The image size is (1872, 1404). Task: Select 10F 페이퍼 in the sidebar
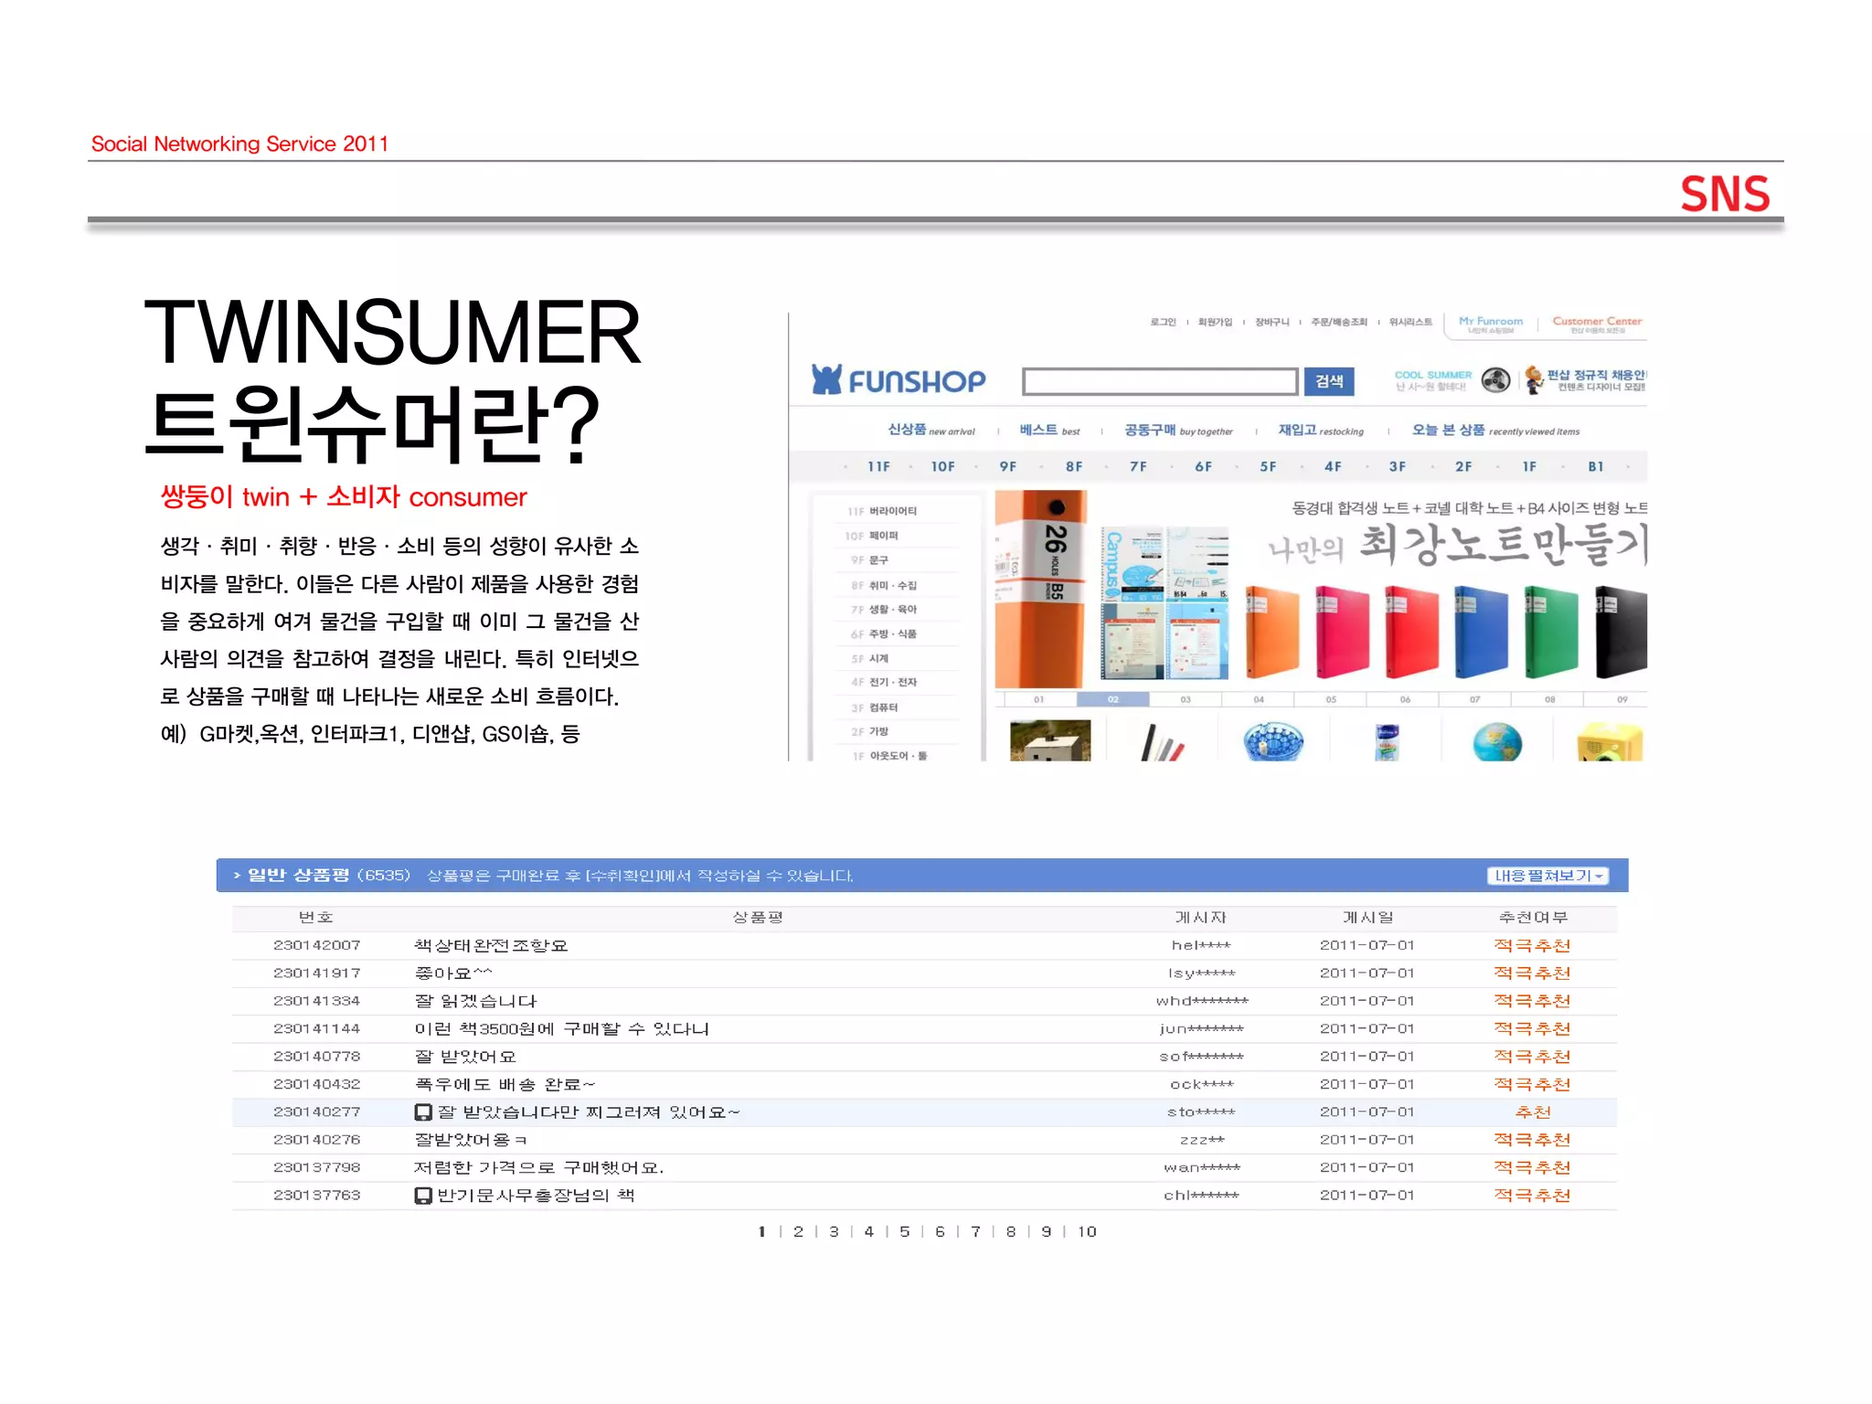coord(872,536)
